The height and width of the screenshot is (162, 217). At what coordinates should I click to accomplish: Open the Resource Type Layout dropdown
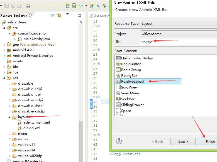pos(179,24)
